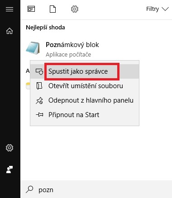
Task: Open the hamburger menu icon
Action: click(10, 9)
